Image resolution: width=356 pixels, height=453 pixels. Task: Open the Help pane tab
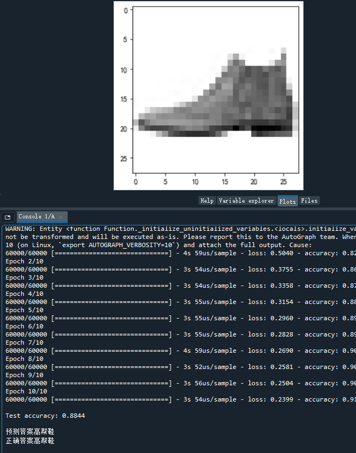point(207,200)
